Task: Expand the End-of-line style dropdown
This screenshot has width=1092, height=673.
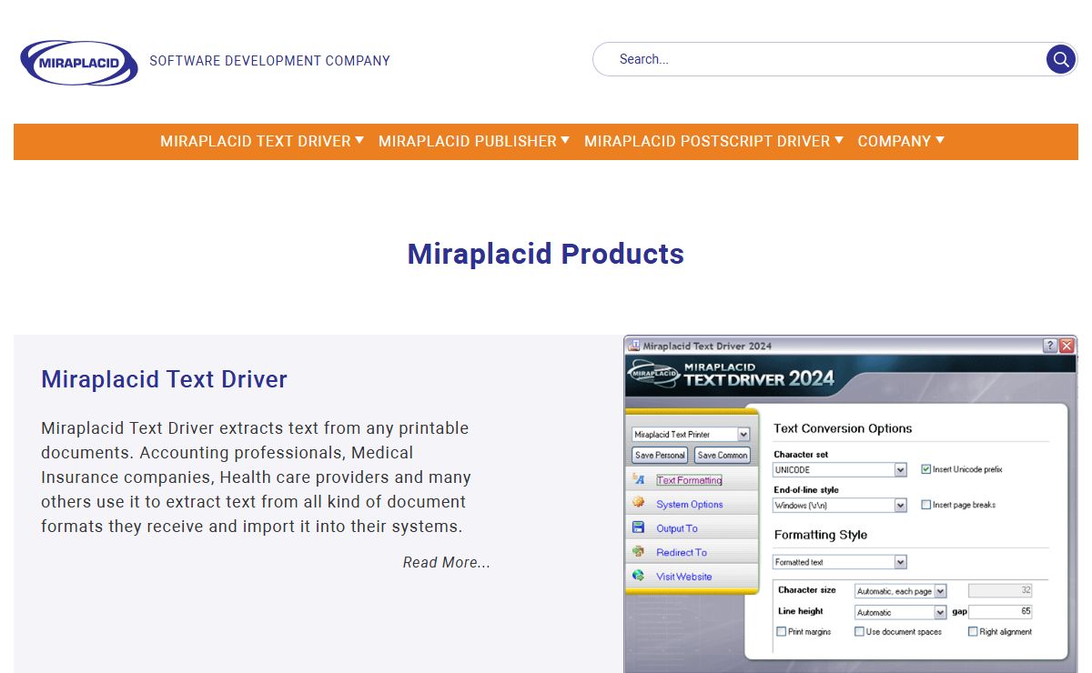Action: click(x=900, y=506)
